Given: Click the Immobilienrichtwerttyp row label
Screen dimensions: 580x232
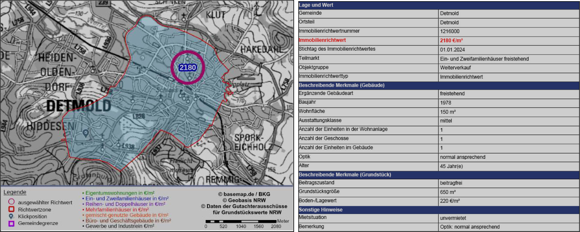Looking at the screenshot, I should coord(323,76).
